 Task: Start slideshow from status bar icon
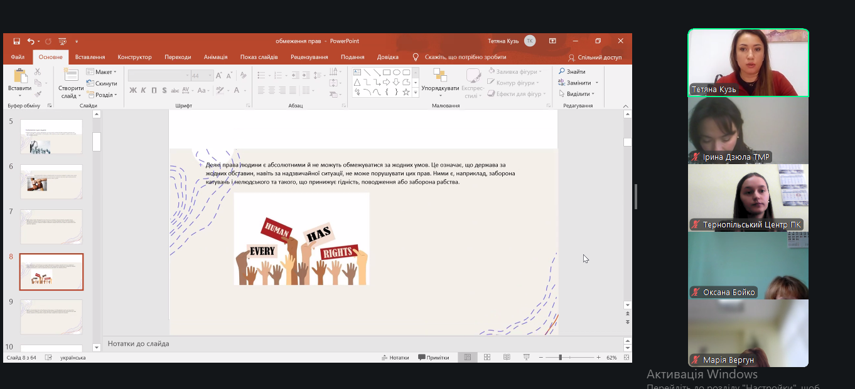click(527, 358)
